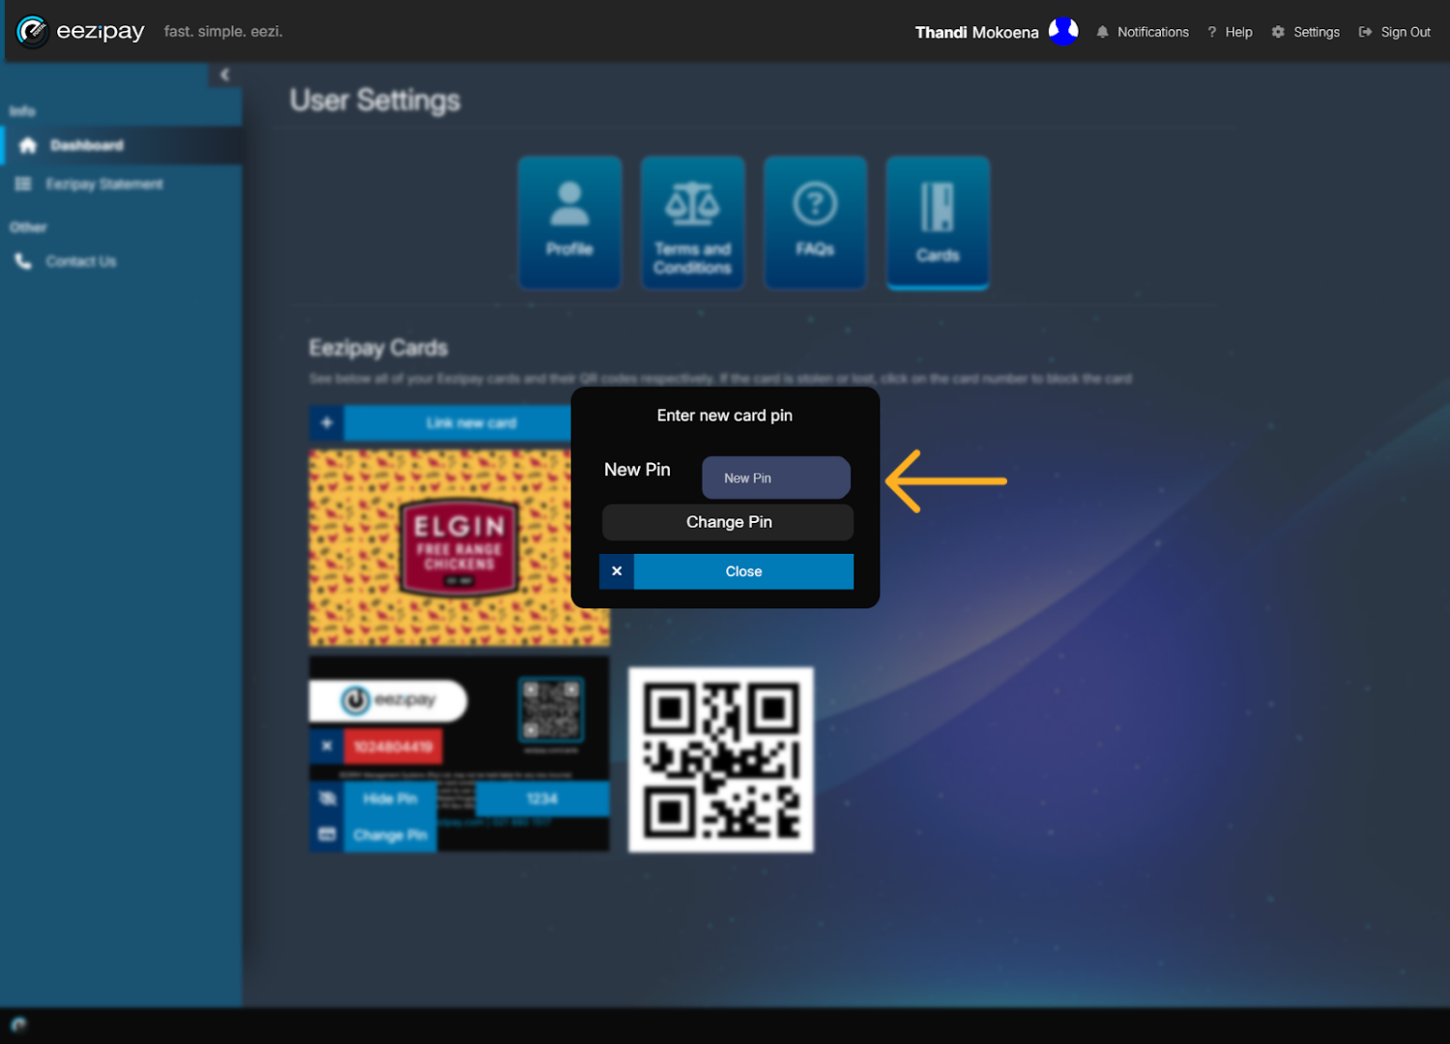1450x1044 pixels.
Task: Toggle the Hide Pin button
Action: 390,798
